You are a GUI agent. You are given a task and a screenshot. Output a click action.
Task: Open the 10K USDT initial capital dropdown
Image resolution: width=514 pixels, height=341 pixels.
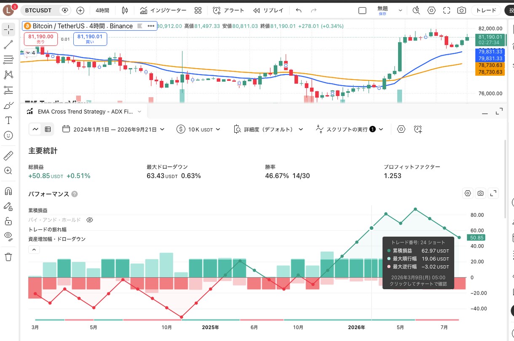pos(198,129)
